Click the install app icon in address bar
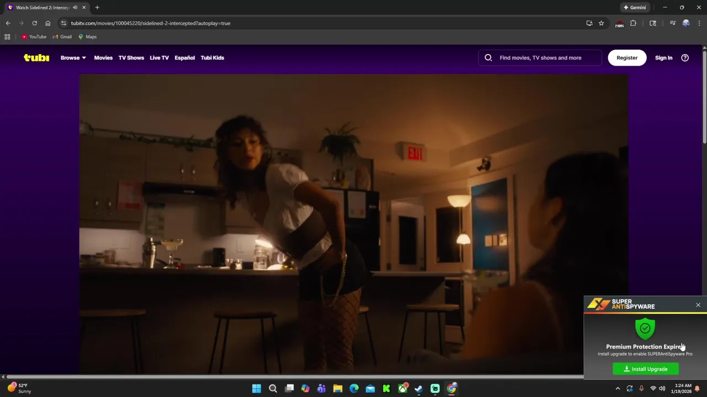707x397 pixels. [x=589, y=23]
